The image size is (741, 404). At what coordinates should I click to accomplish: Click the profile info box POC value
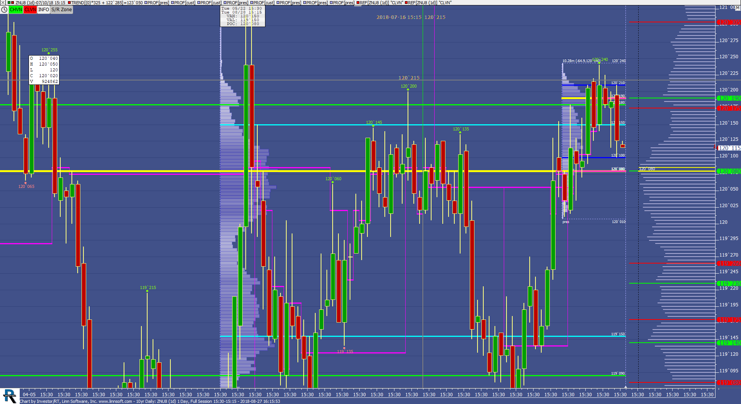point(250,24)
